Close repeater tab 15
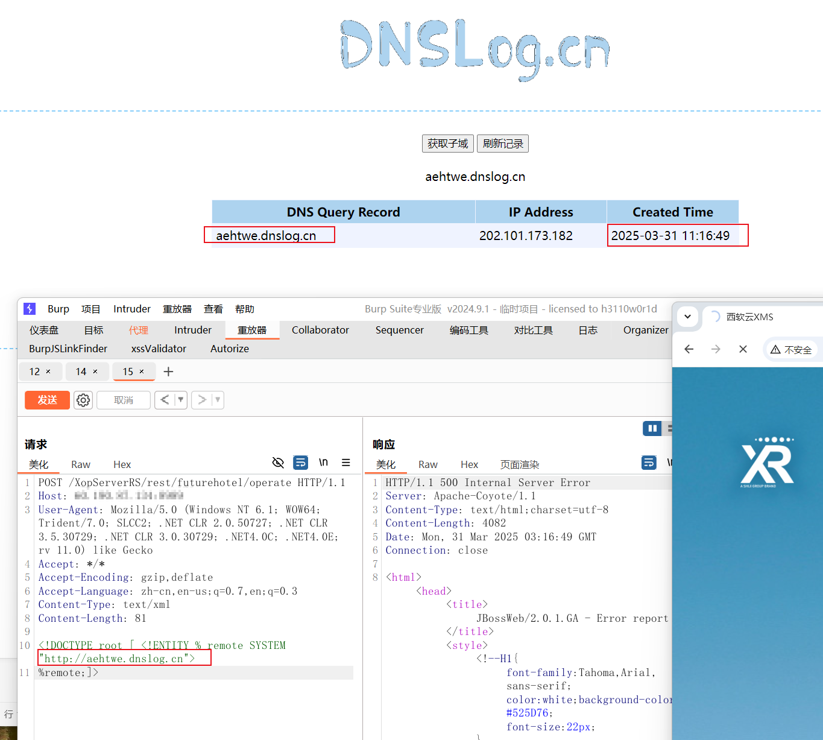The height and width of the screenshot is (740, 823). [x=142, y=372]
